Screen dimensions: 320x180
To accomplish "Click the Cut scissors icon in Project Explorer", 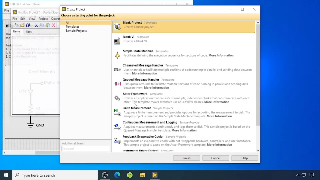I will click(x=37, y=25).
